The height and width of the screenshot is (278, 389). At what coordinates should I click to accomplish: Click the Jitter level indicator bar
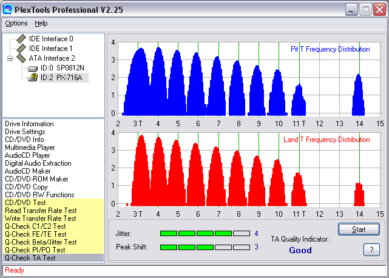[x=205, y=233]
